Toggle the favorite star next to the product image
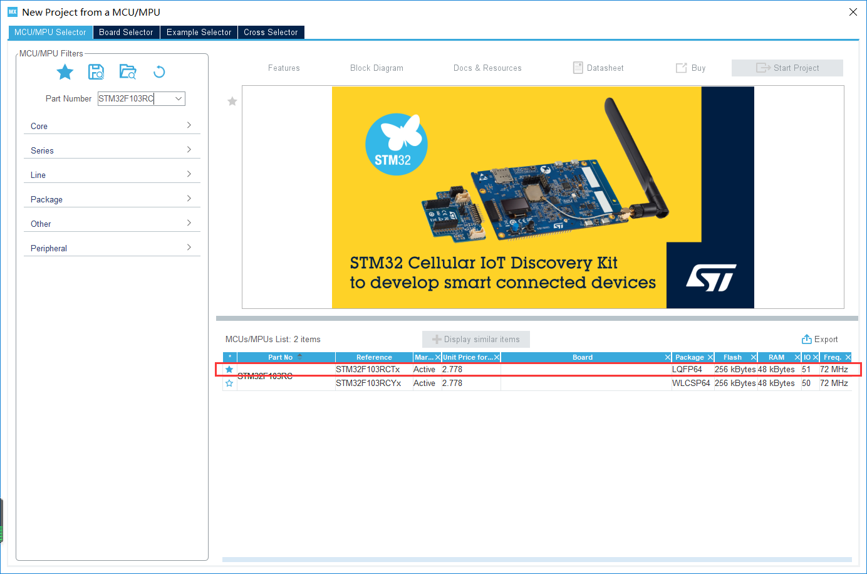Screen dimensions: 867x574 pyautogui.click(x=232, y=101)
